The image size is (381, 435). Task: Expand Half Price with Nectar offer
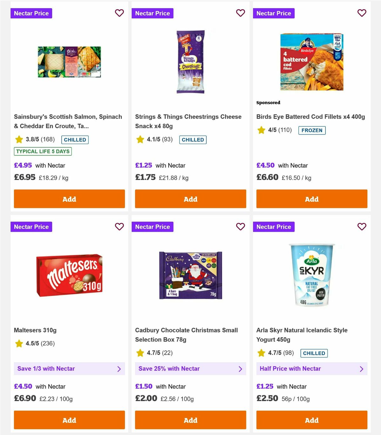pyautogui.click(x=311, y=369)
